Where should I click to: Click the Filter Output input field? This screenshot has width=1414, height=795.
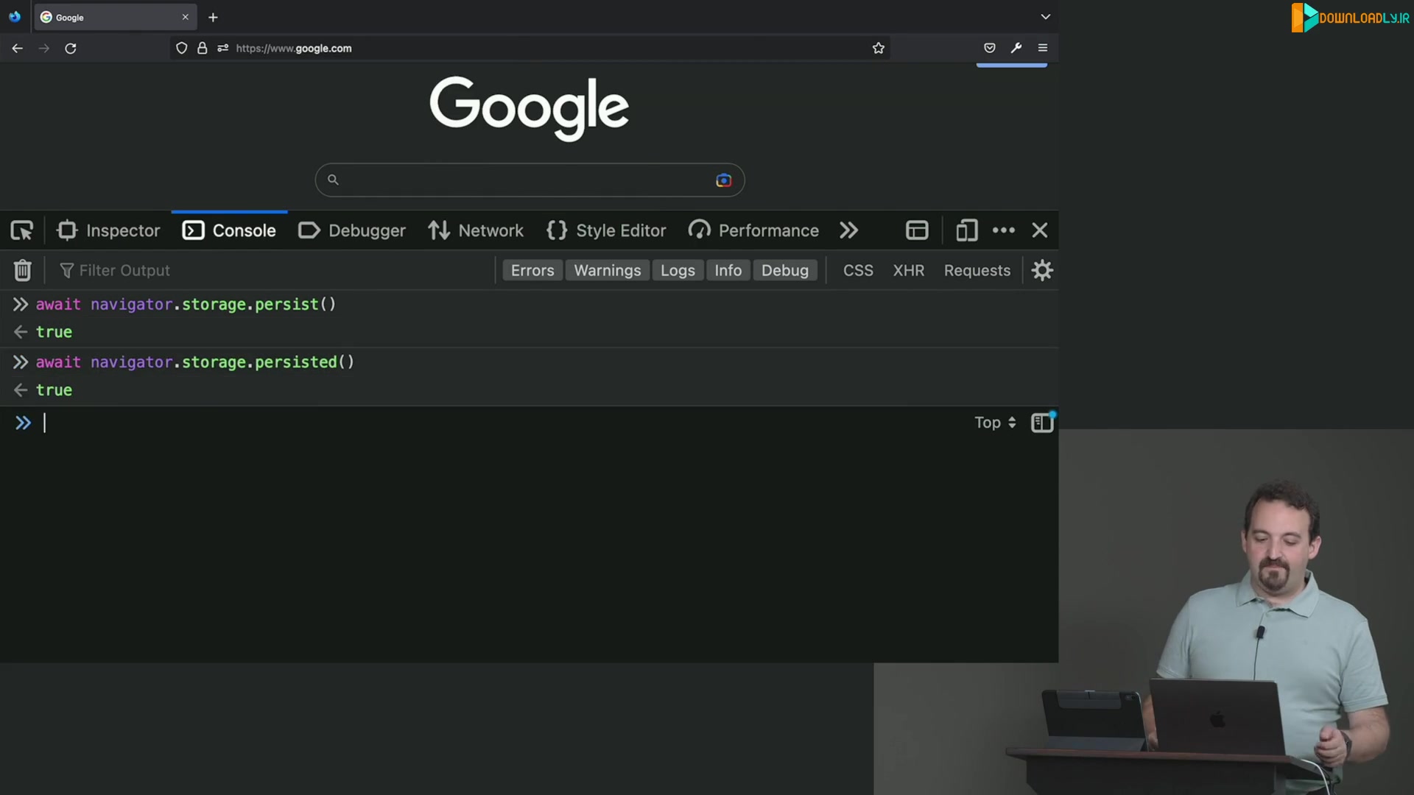[x=123, y=272]
